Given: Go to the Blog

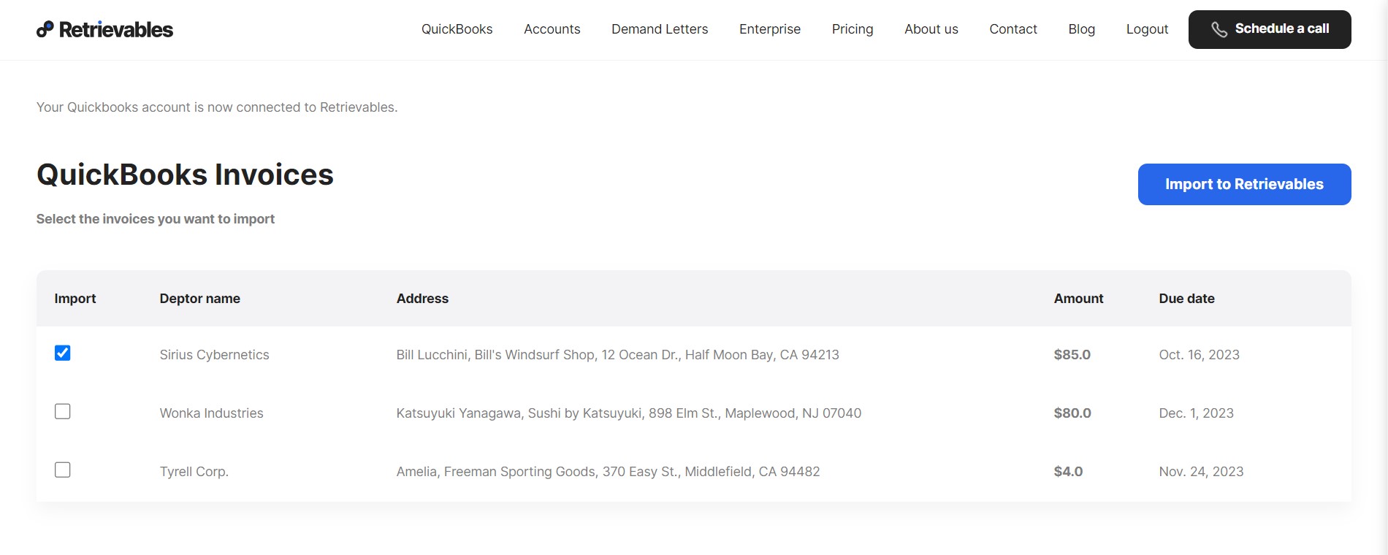Looking at the screenshot, I should (1082, 29).
